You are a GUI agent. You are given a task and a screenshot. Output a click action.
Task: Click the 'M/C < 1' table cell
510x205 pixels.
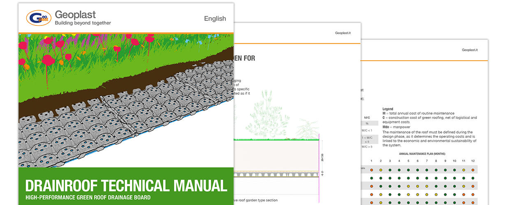(x=366, y=131)
